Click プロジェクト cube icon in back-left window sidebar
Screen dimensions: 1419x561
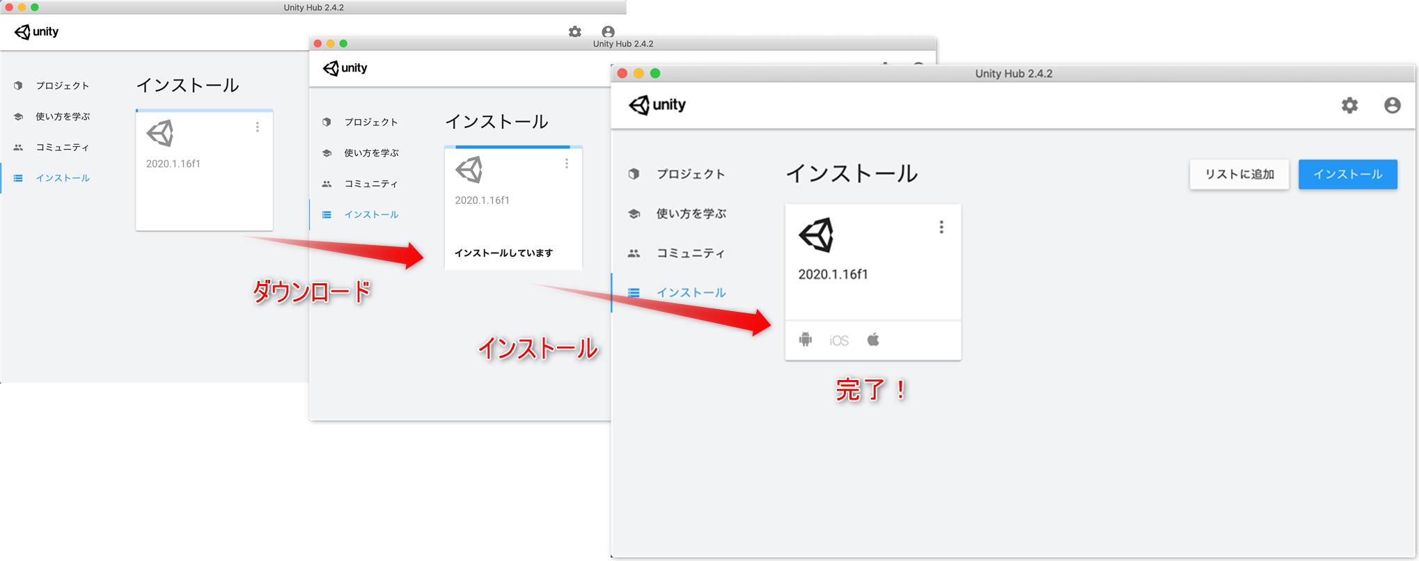coord(18,86)
